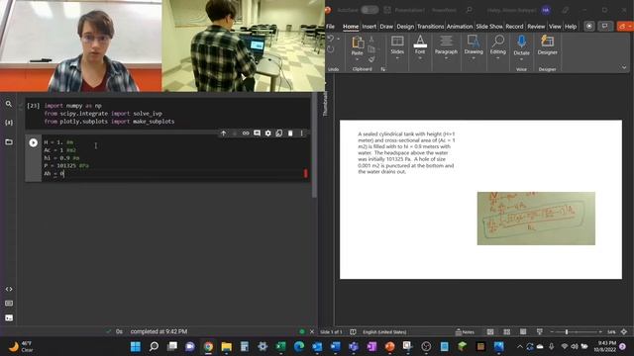This screenshot has width=634, height=356.
Task: Click the Dictate microphone button
Action: pos(522,42)
